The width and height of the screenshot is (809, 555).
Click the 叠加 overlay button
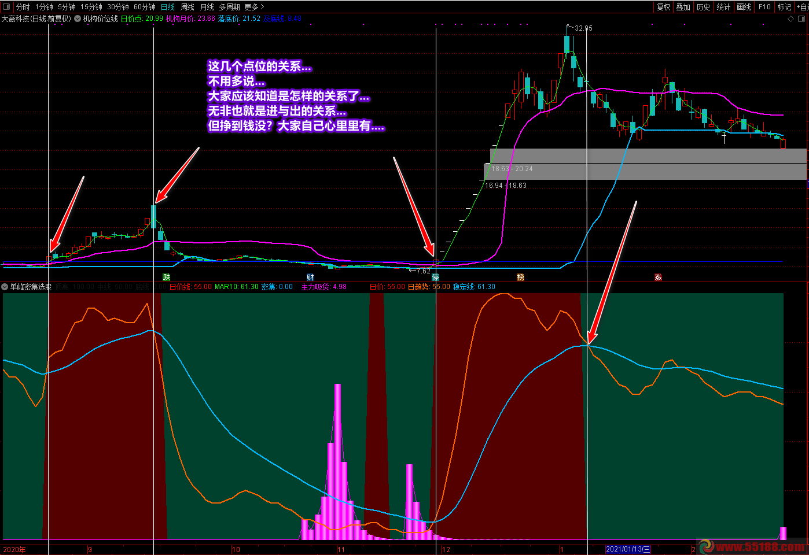(x=683, y=7)
